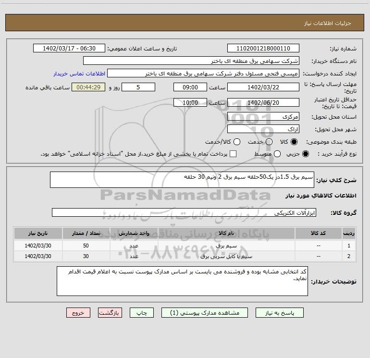This screenshot has width=370, height=358.
Task: Click the row 1 date 1402/03/30
Action: tap(38, 246)
